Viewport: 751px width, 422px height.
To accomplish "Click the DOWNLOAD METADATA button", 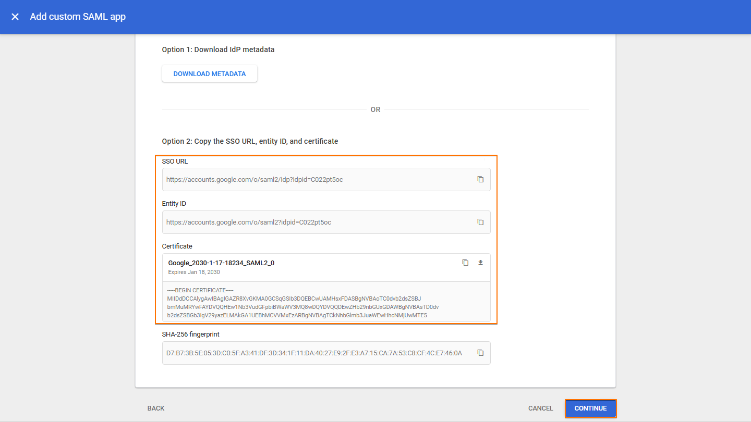I will (209, 73).
